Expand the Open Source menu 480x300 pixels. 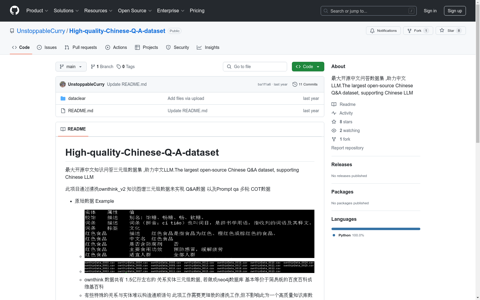tap(135, 10)
